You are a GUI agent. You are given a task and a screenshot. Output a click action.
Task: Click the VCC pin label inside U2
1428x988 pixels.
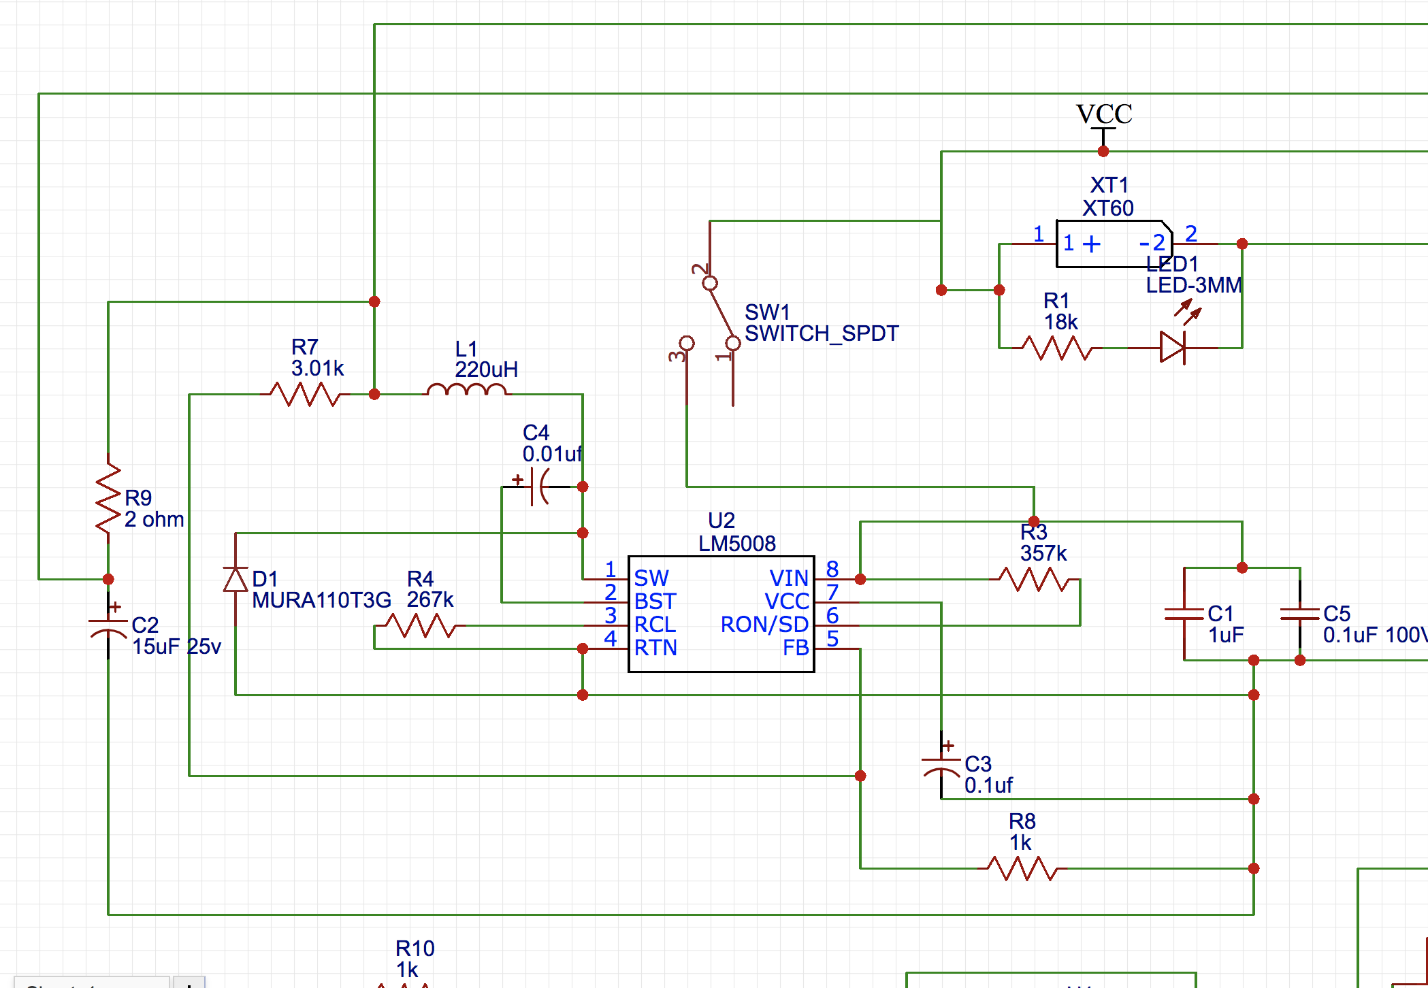tap(787, 602)
